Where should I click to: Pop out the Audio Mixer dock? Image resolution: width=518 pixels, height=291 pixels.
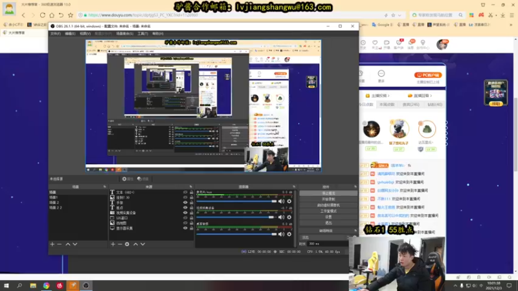pyautogui.click(x=294, y=187)
